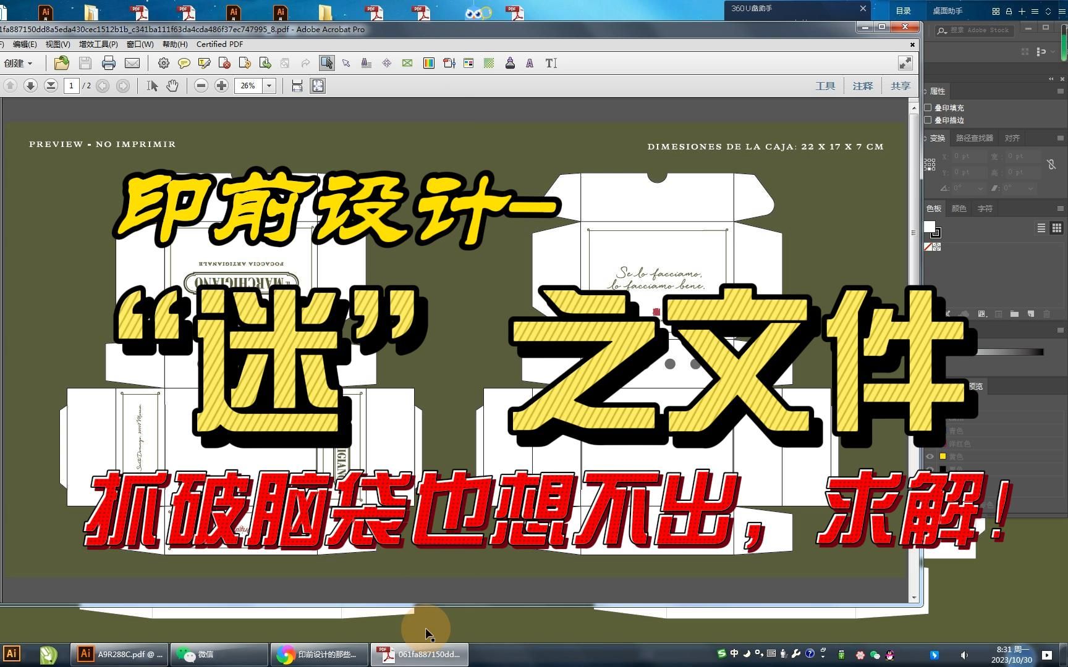This screenshot has width=1068, height=667.
Task: Switch to 字符 tab
Action: point(985,208)
